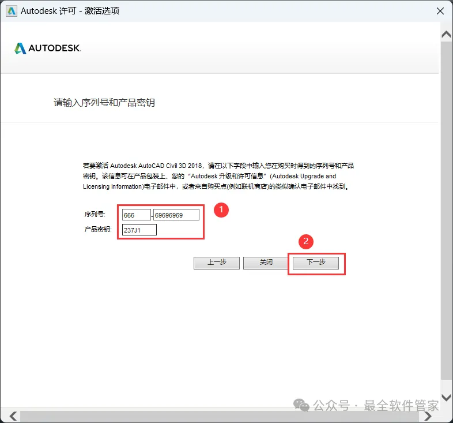Click the window title Autodesk 许可 - 激活选项
Image resolution: width=453 pixels, height=423 pixels.
point(70,11)
